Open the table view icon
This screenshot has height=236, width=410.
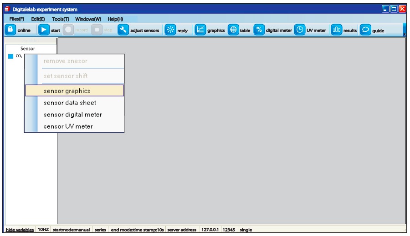[x=233, y=30]
